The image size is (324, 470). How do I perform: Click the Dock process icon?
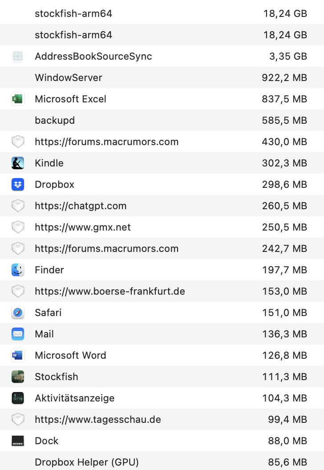click(x=18, y=441)
